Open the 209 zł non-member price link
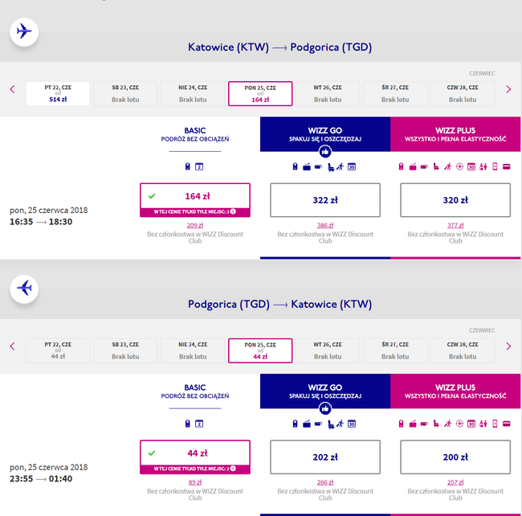 pyautogui.click(x=195, y=225)
